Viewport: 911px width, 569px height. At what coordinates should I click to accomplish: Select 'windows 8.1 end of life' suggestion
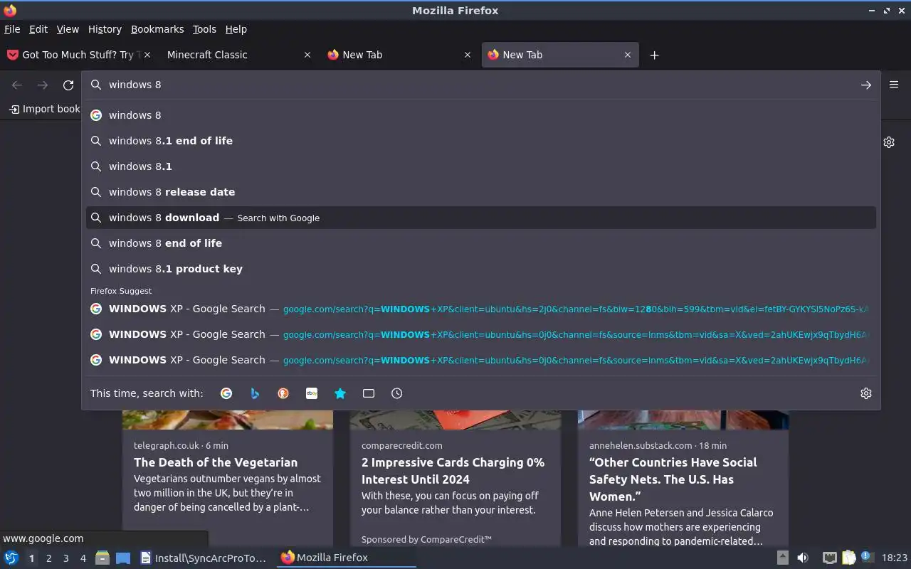coord(481,141)
